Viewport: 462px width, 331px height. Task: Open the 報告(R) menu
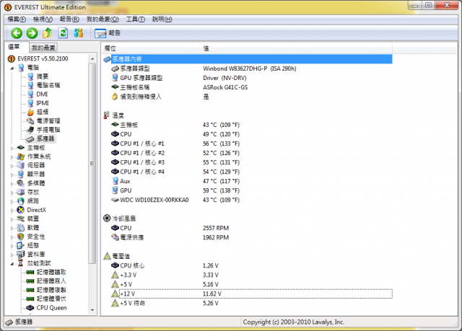[69, 19]
